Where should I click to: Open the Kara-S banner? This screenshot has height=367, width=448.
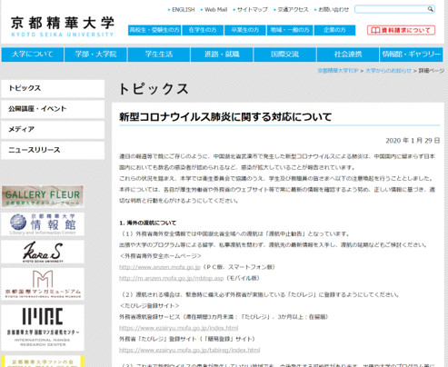point(43,252)
